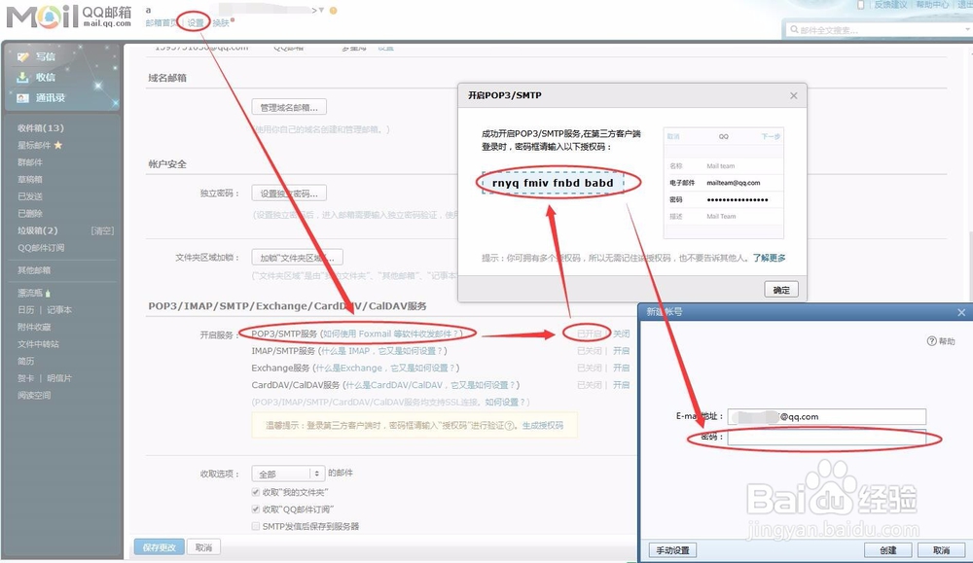973x563 pixels.
Task: Open 垃圾箱(2) folder
Action: click(x=37, y=230)
